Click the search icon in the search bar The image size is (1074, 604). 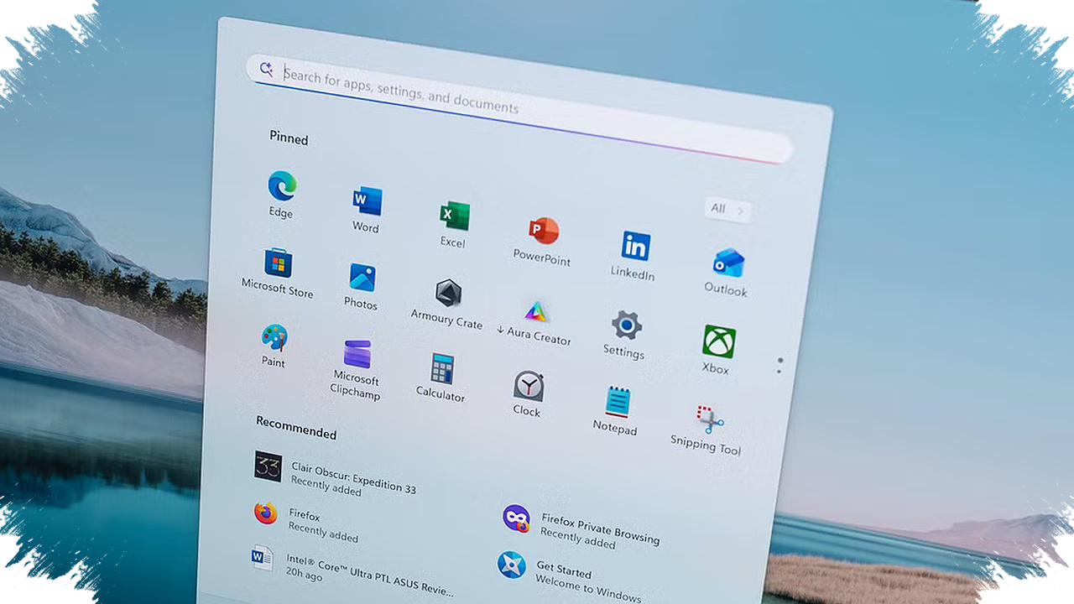(x=266, y=69)
